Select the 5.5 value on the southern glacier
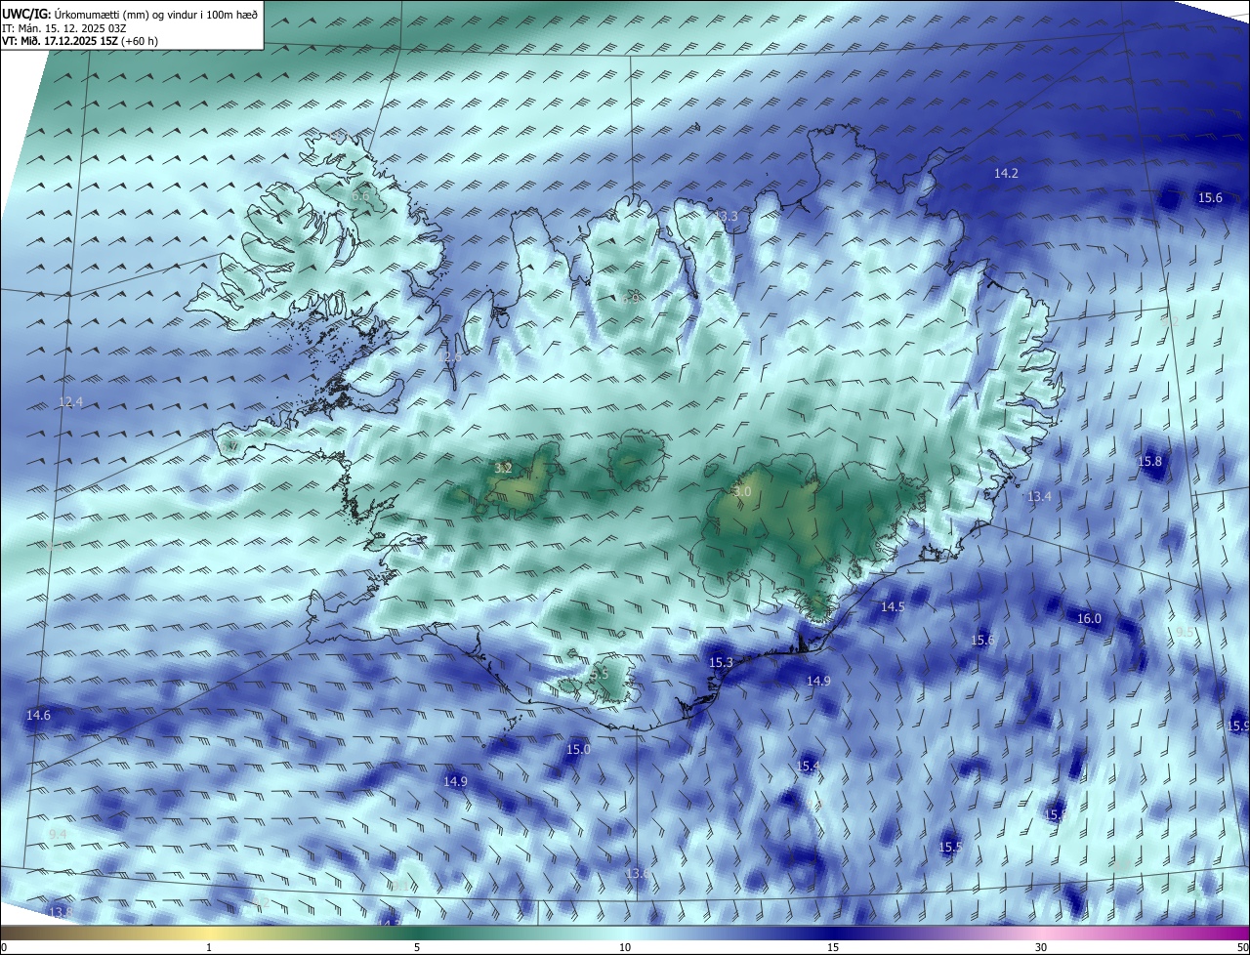The height and width of the screenshot is (955, 1250). click(599, 675)
